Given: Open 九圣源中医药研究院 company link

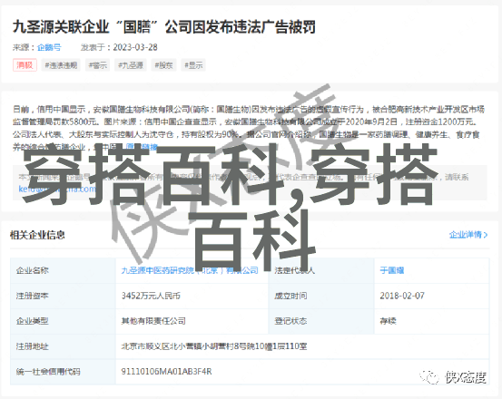Looking at the screenshot, I should (x=190, y=270).
